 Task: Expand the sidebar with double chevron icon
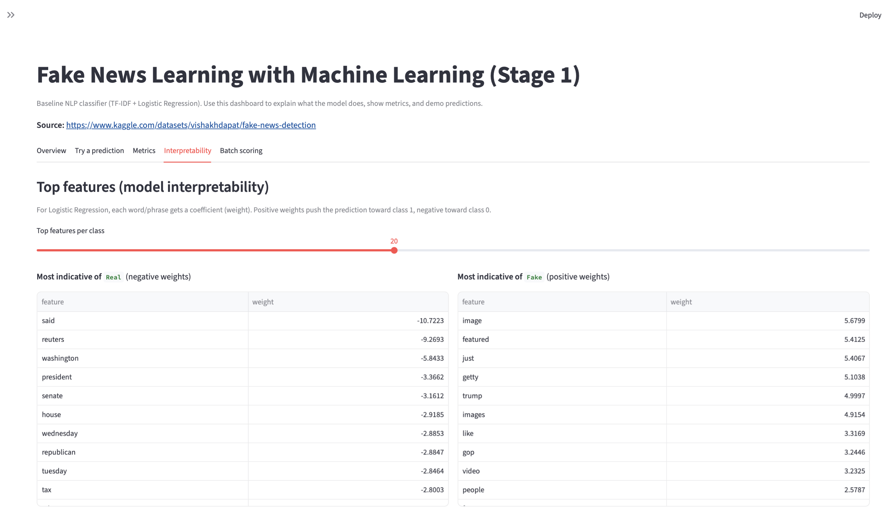pos(11,15)
